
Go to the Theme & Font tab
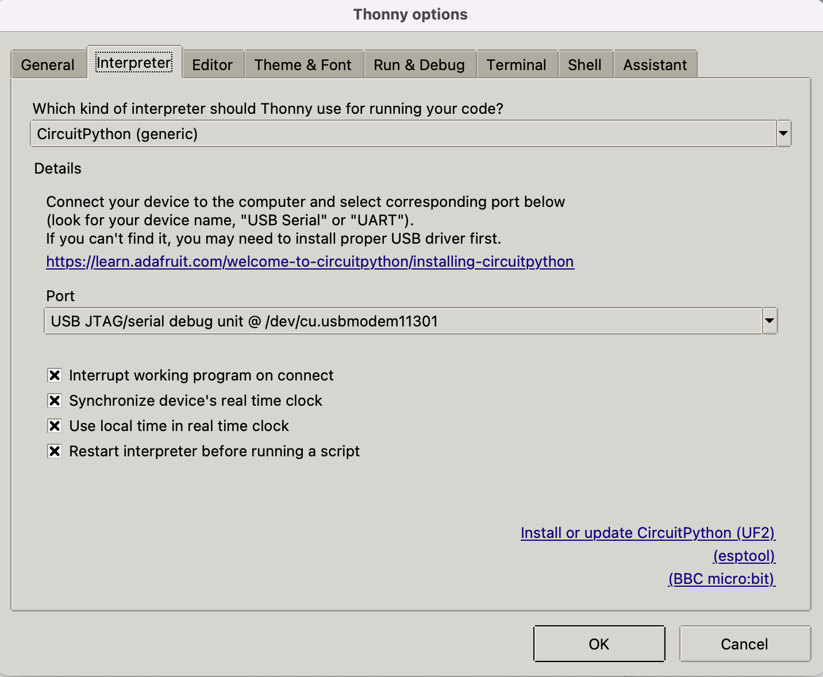(303, 65)
